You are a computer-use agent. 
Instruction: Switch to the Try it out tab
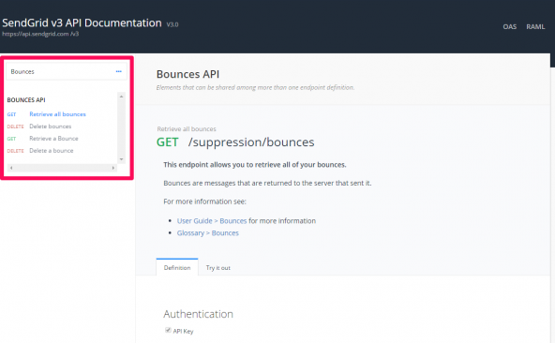pos(218,268)
